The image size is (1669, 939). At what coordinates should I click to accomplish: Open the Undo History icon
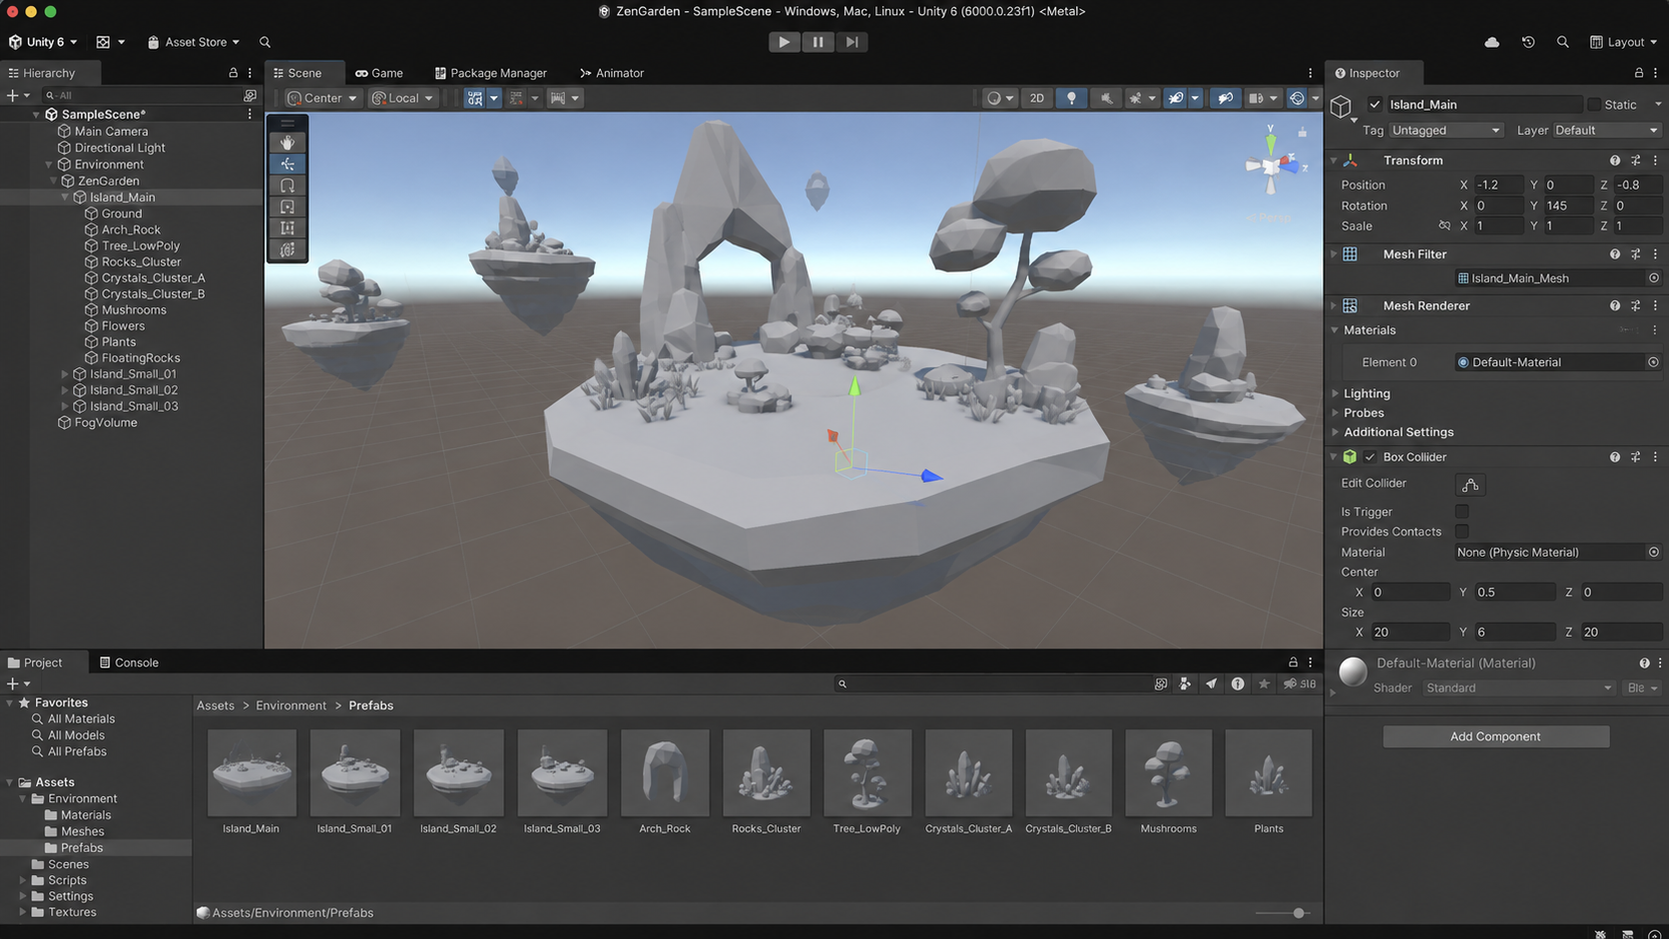tap(1528, 42)
